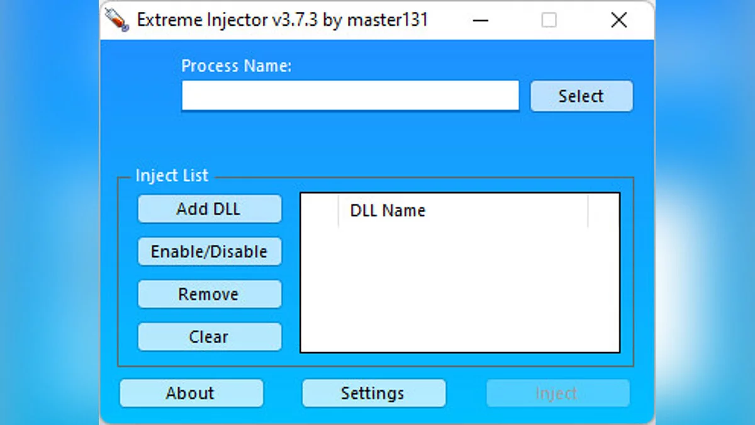Screen dimensions: 755x425
Task: Click the blank header right of DLL Name
Action: tap(603, 210)
